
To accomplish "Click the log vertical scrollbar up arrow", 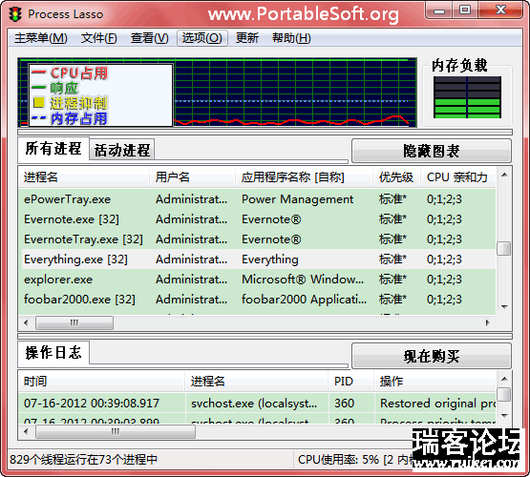I will point(504,379).
